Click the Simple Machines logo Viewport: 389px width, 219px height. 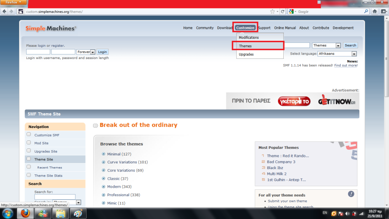click(x=51, y=28)
